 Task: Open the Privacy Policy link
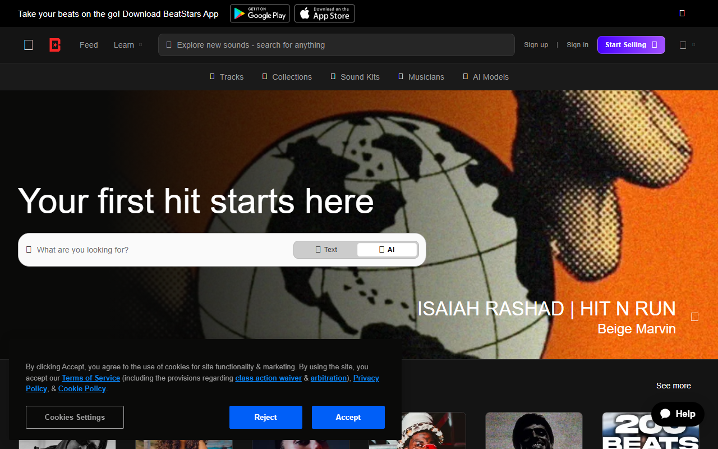(366, 378)
